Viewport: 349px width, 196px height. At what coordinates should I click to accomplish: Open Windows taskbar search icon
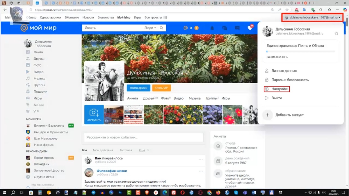(x=13, y=193)
